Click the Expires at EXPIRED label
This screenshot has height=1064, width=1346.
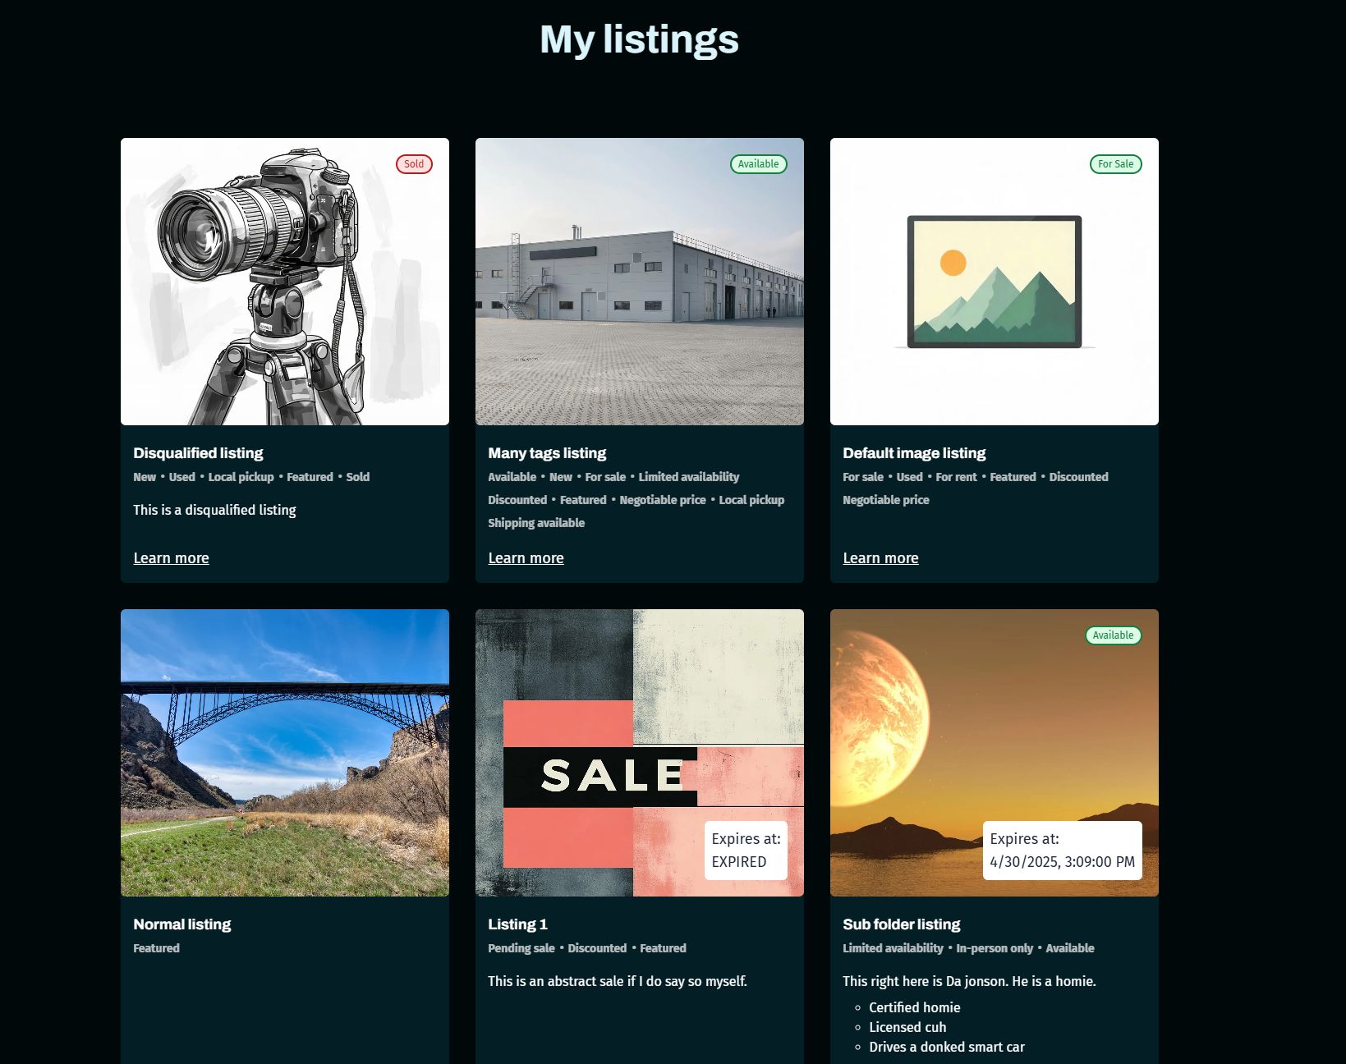(746, 851)
